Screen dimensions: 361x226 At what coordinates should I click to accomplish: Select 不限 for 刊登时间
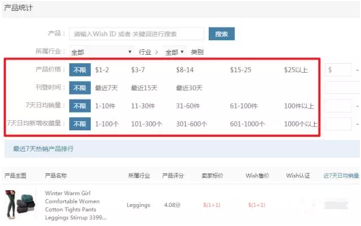(80, 88)
